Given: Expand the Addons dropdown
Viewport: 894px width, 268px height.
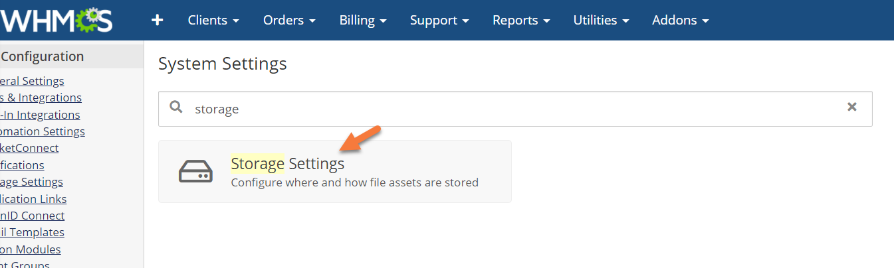Looking at the screenshot, I should tap(680, 21).
